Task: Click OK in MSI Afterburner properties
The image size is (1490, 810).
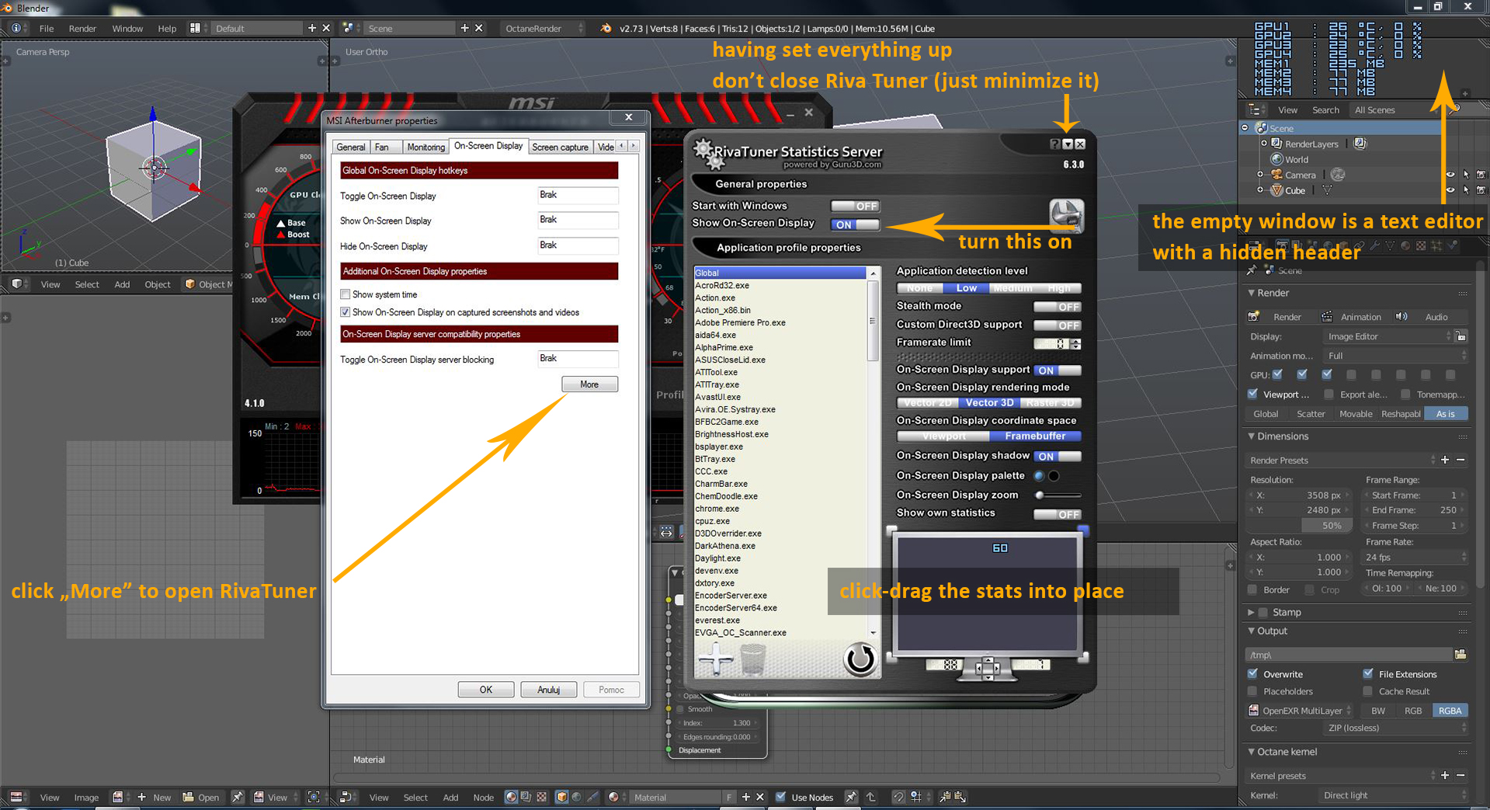Action: click(x=486, y=690)
